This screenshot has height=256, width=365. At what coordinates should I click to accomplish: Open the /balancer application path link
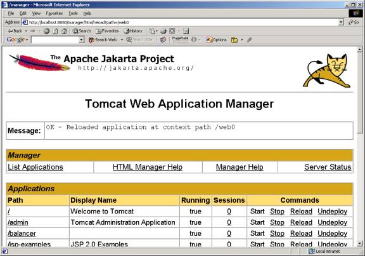22,233
